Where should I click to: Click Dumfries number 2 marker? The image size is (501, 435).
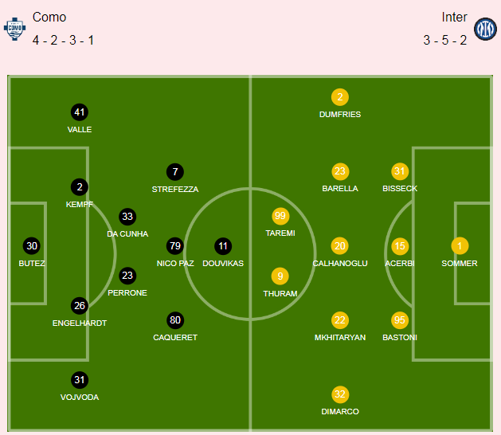(x=340, y=97)
